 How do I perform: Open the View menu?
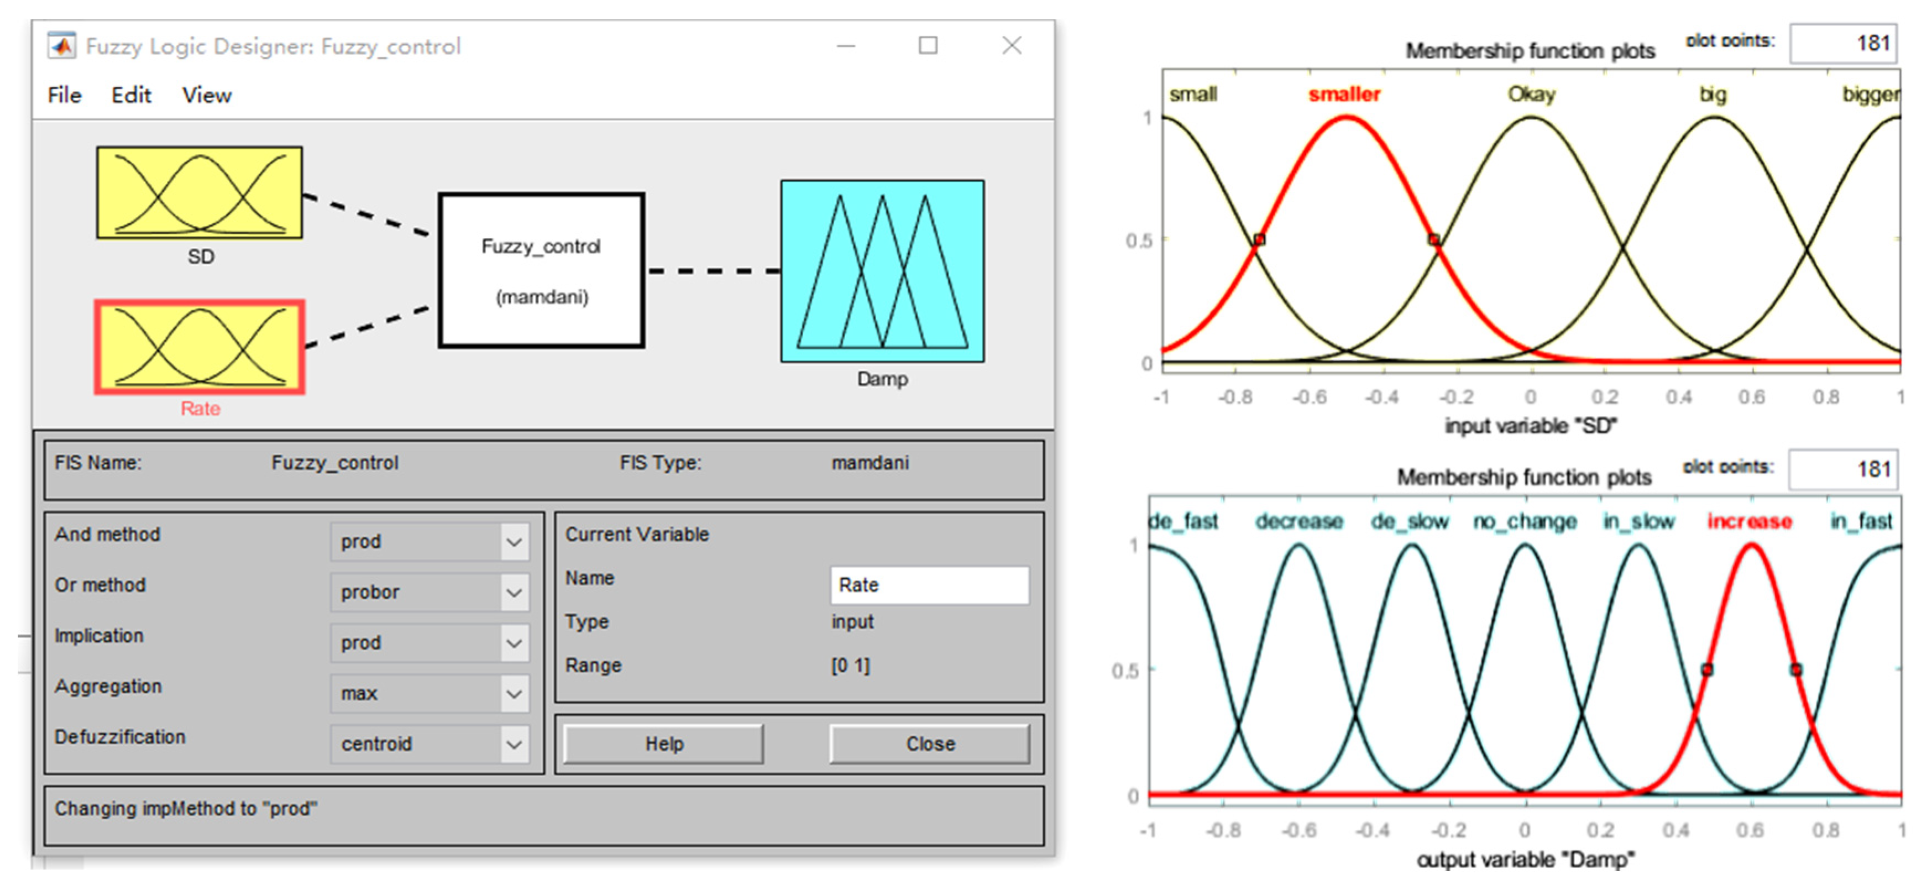(207, 95)
